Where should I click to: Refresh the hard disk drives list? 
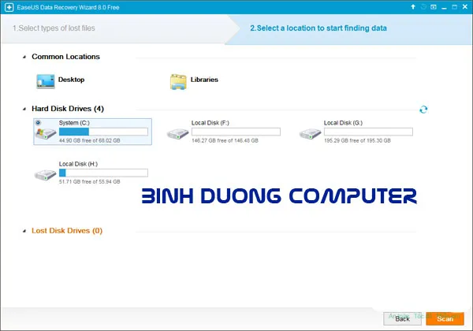click(x=423, y=110)
